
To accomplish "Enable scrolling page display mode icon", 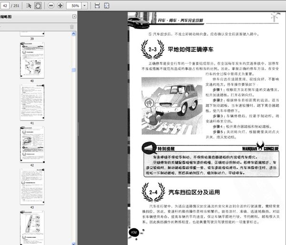I will click(x=97, y=6).
